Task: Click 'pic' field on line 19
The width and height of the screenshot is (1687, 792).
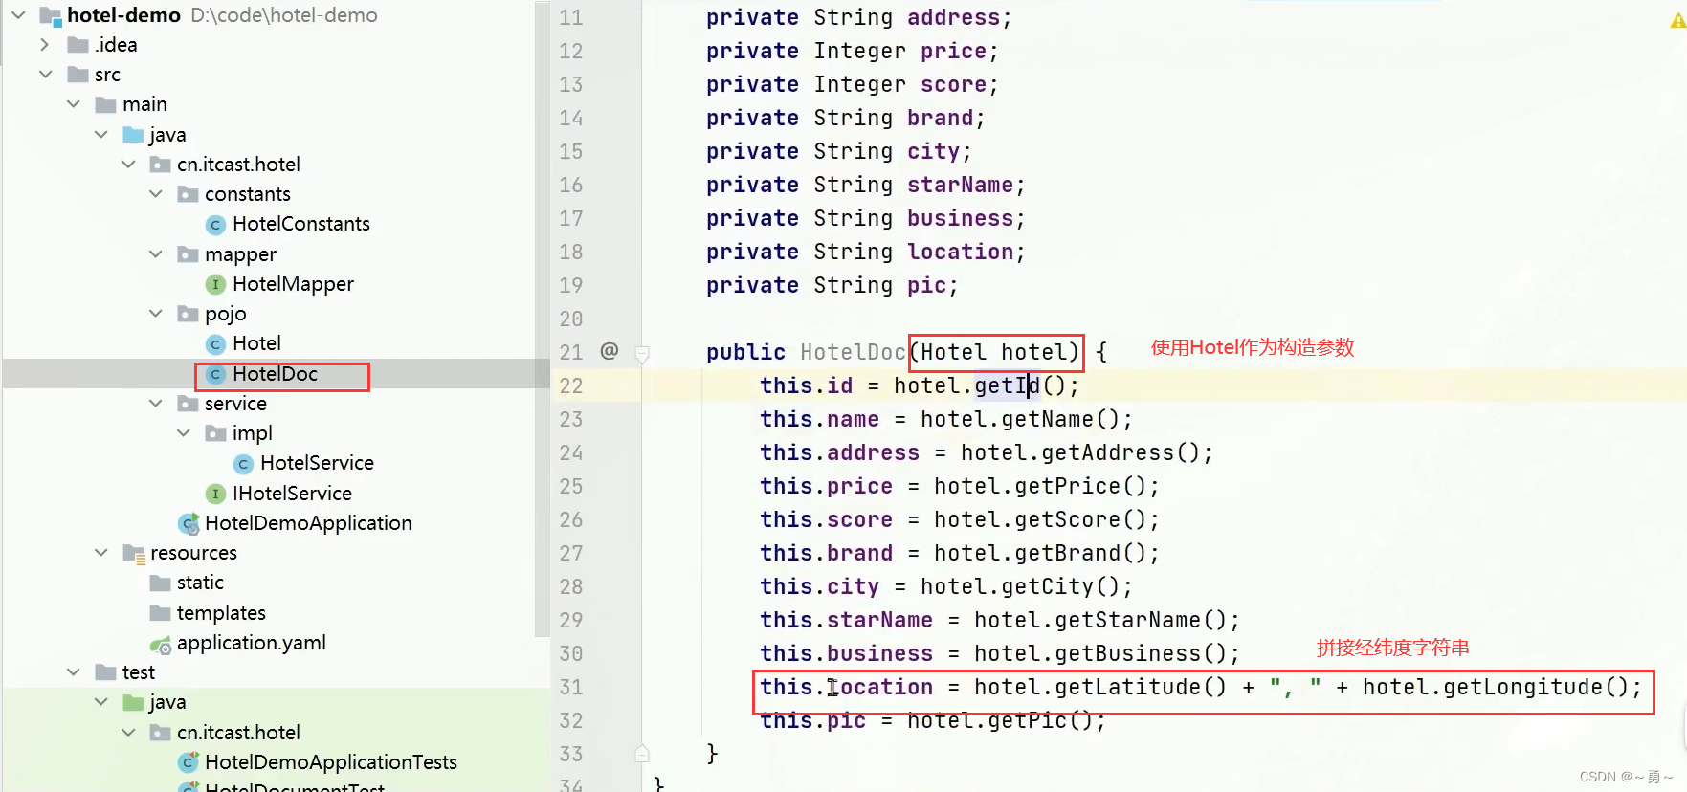Action: (926, 285)
